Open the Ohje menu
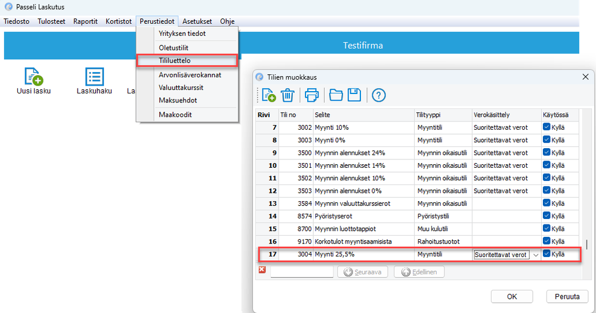The image size is (596, 313). coord(227,21)
